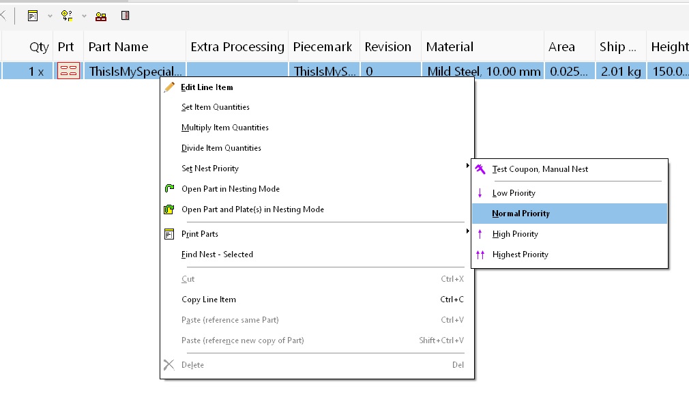The width and height of the screenshot is (689, 408).
Task: Click the double up-arrow Highest Priority icon
Action: [480, 254]
